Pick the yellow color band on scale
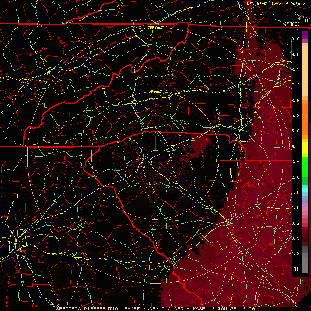The width and height of the screenshot is (311, 311). 305,148
